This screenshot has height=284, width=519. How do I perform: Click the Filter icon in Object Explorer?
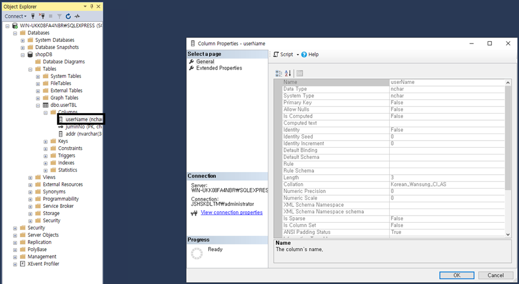(x=59, y=16)
